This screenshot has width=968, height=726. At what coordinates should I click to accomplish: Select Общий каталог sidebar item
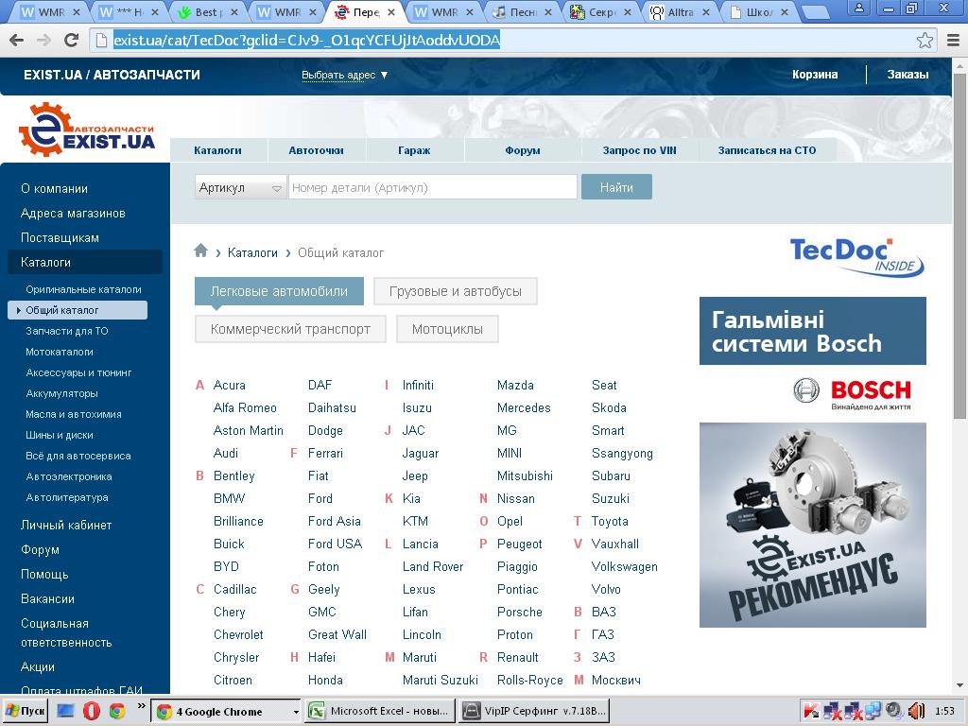coord(78,310)
